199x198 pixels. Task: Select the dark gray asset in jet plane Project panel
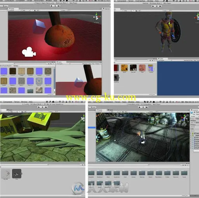[x=17, y=173]
